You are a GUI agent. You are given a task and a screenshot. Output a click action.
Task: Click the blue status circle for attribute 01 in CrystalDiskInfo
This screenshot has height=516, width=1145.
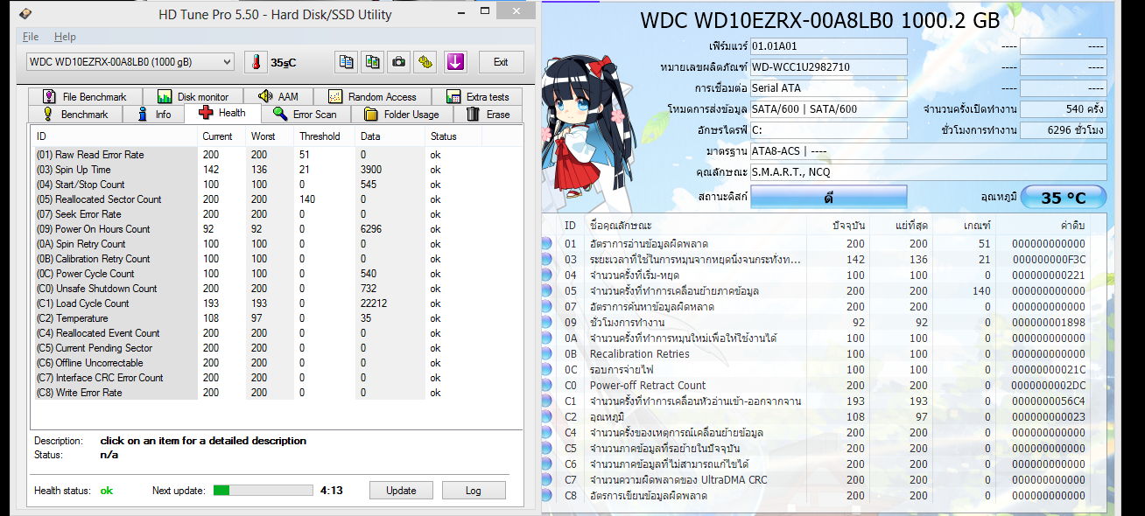(x=548, y=243)
